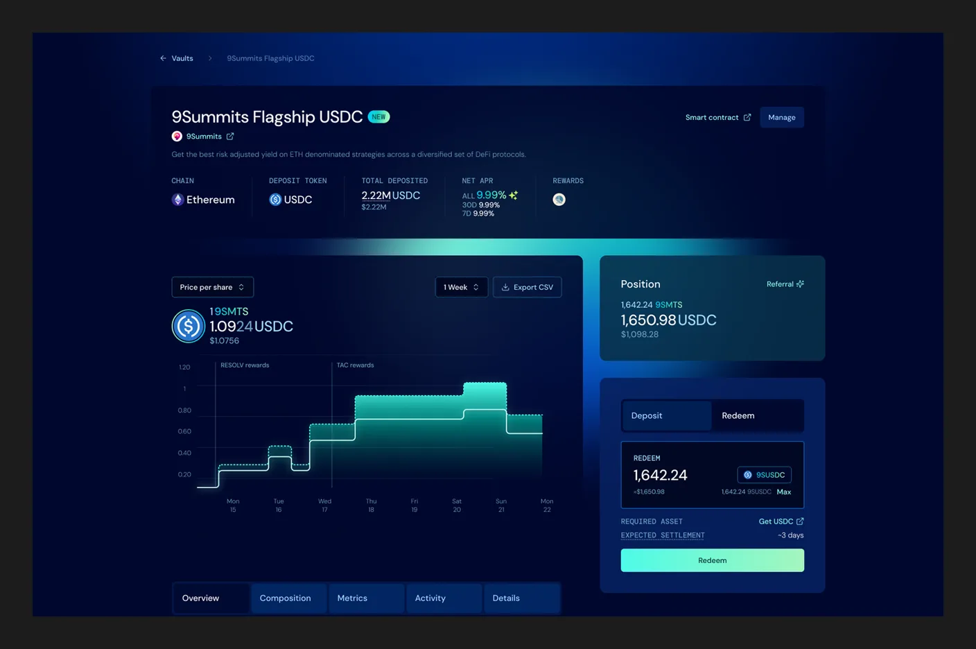Click the Mon 22 chart axis label
This screenshot has height=649, width=976.
[547, 505]
